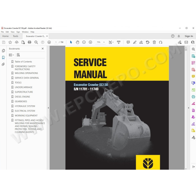Viewport: 196px width, 196px height.
Task: Open the Find text magnifier
Action: pos(36,42)
